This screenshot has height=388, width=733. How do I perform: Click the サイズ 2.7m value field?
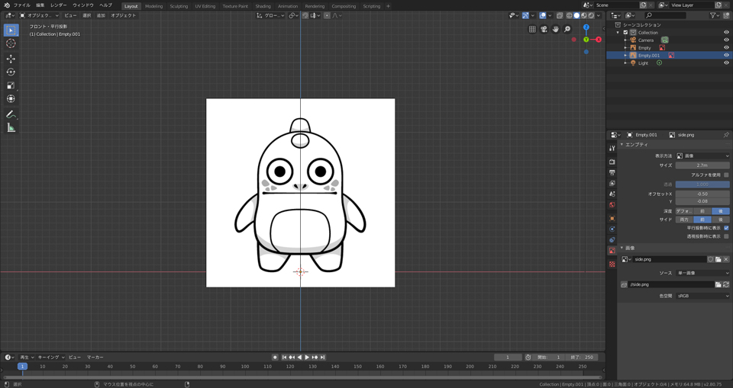coord(702,165)
